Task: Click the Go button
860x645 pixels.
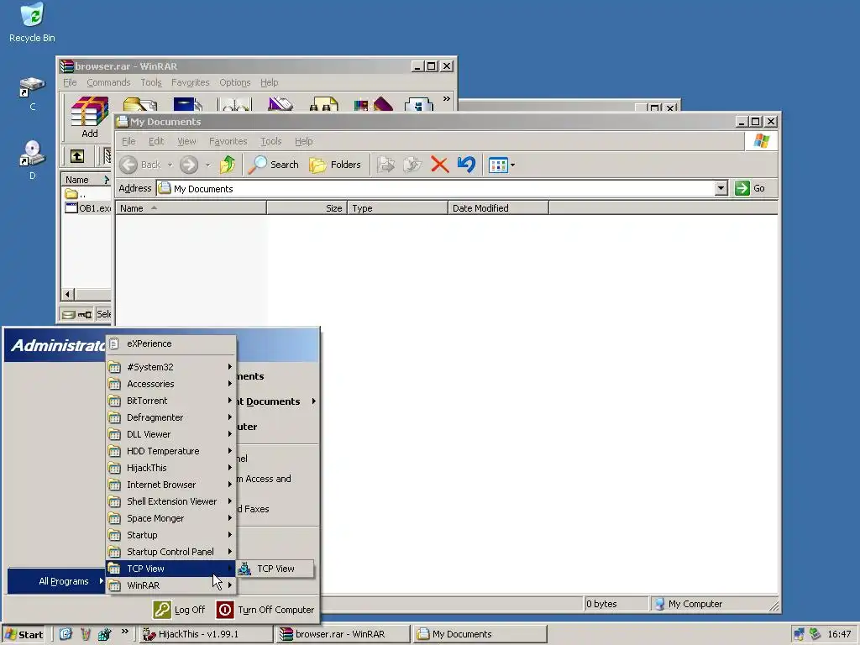Action: (750, 188)
